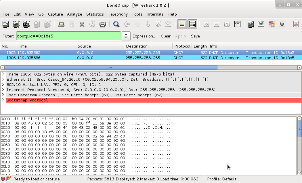
Task: Toggle auto scroll in live capture
Action: point(192,24)
